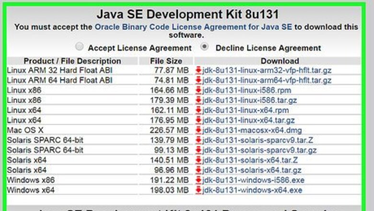Download jdk-8u131-linux-i586.tar.gz file
The image size is (374, 211).
point(249,100)
